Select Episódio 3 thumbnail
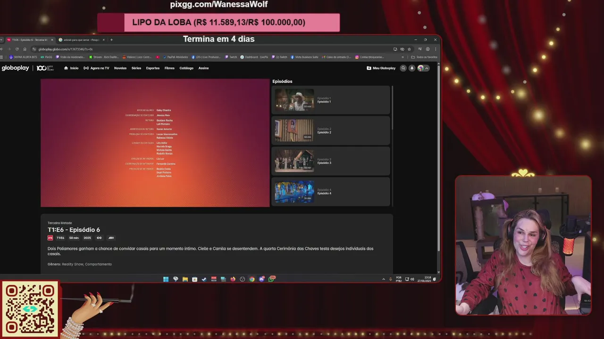The image size is (604, 339). [294, 161]
